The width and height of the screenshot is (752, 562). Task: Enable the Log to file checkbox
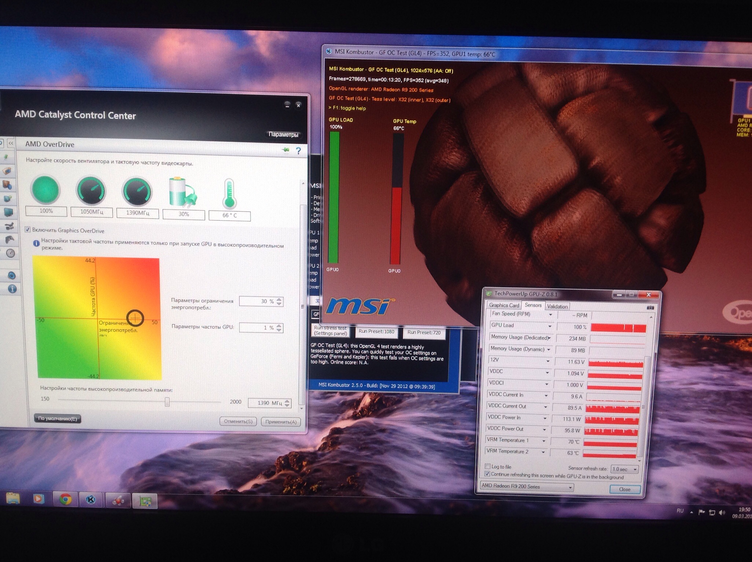point(487,466)
